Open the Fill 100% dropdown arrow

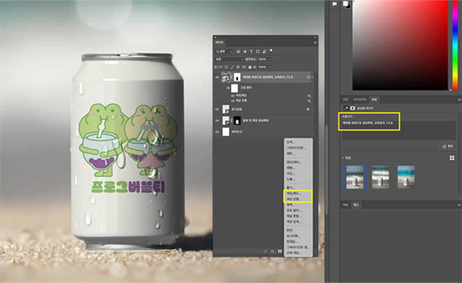point(270,67)
